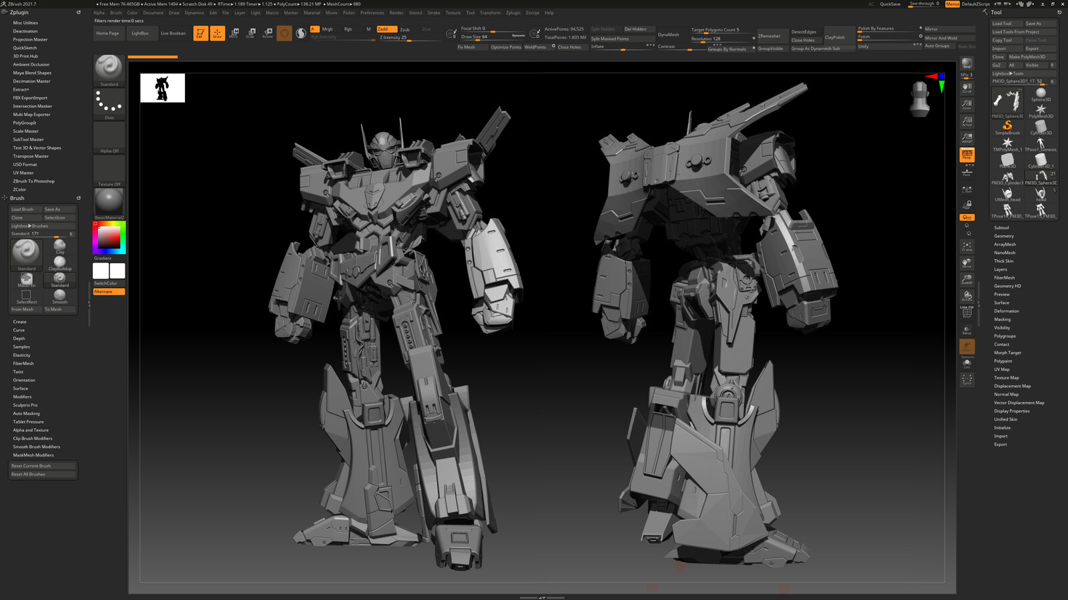Activate the Draw mode icon
Viewport: 1068px width, 600px height.
coord(218,33)
